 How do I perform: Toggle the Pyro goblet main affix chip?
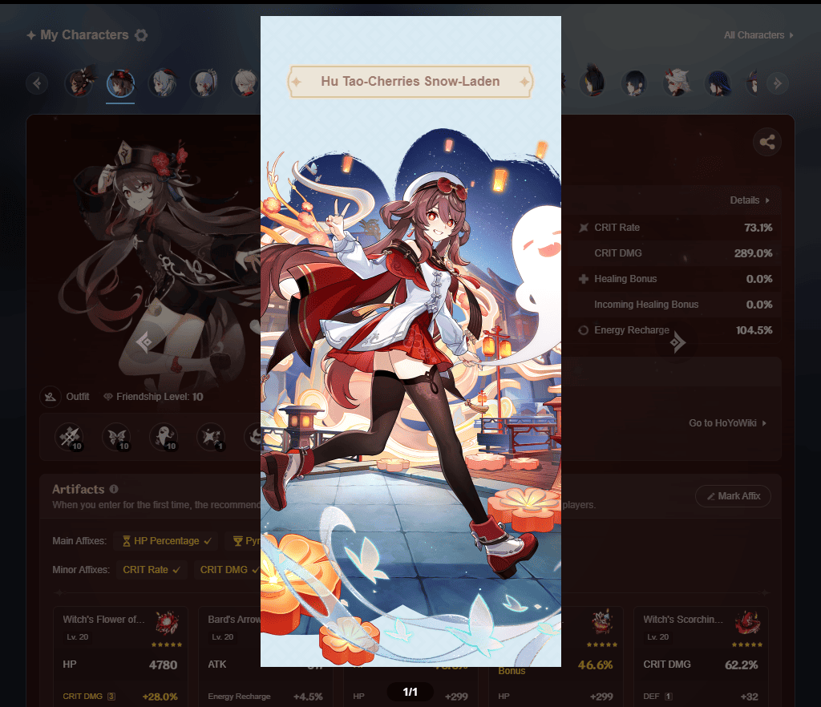tap(244, 541)
